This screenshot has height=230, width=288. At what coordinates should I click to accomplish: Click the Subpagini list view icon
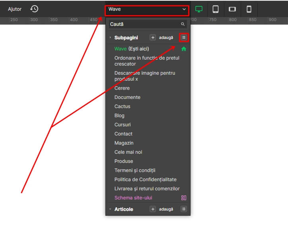(x=183, y=37)
